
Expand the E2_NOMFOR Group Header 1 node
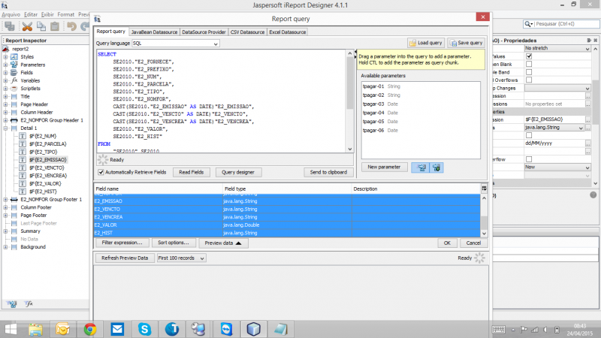pyautogui.click(x=5, y=120)
